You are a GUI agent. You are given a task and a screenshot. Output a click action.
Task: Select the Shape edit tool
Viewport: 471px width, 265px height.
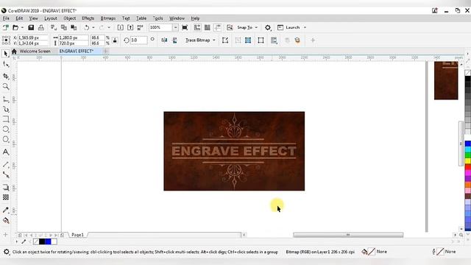[x=6, y=64]
